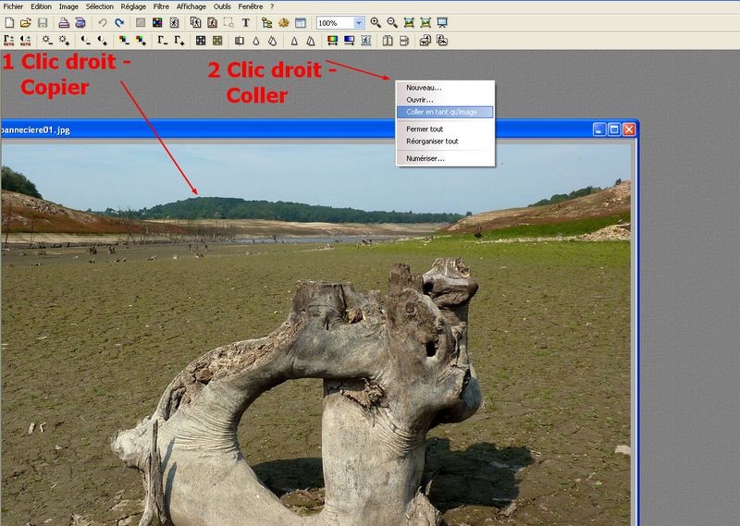Maximize the panneciere01.jpg image window
Viewport: 740px width, 526px height.
(615, 129)
